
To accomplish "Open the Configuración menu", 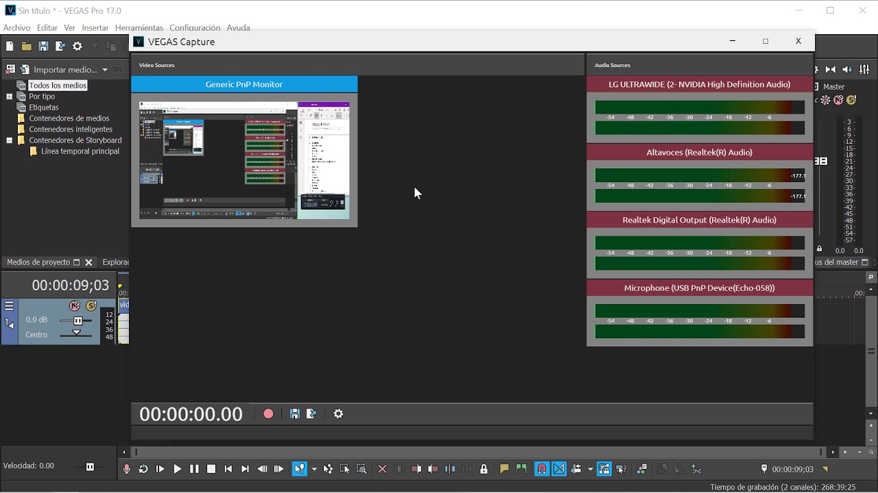I will click(195, 28).
